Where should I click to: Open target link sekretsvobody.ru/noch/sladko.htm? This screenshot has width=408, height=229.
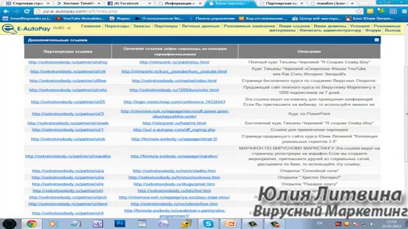pos(174,170)
